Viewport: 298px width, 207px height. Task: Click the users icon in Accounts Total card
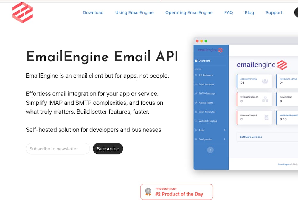point(265,81)
